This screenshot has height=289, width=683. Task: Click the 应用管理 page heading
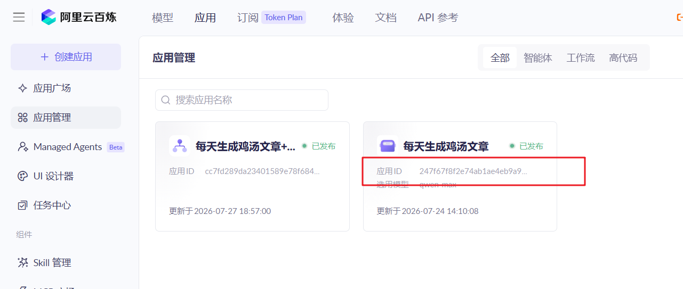click(174, 58)
